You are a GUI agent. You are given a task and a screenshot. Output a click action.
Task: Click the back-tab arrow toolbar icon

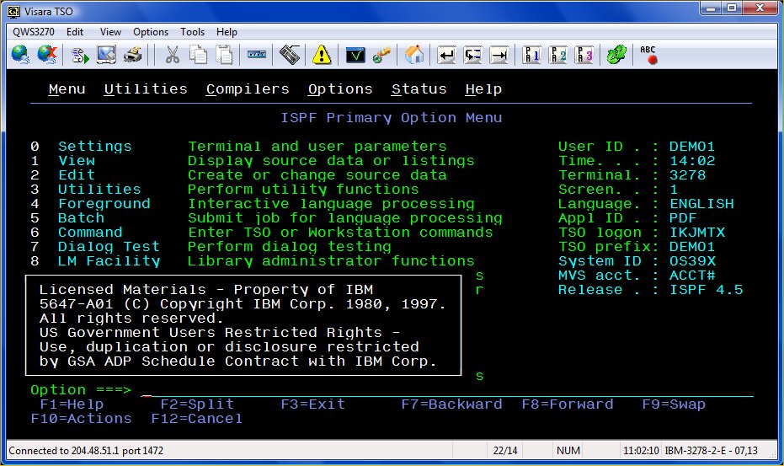click(472, 55)
